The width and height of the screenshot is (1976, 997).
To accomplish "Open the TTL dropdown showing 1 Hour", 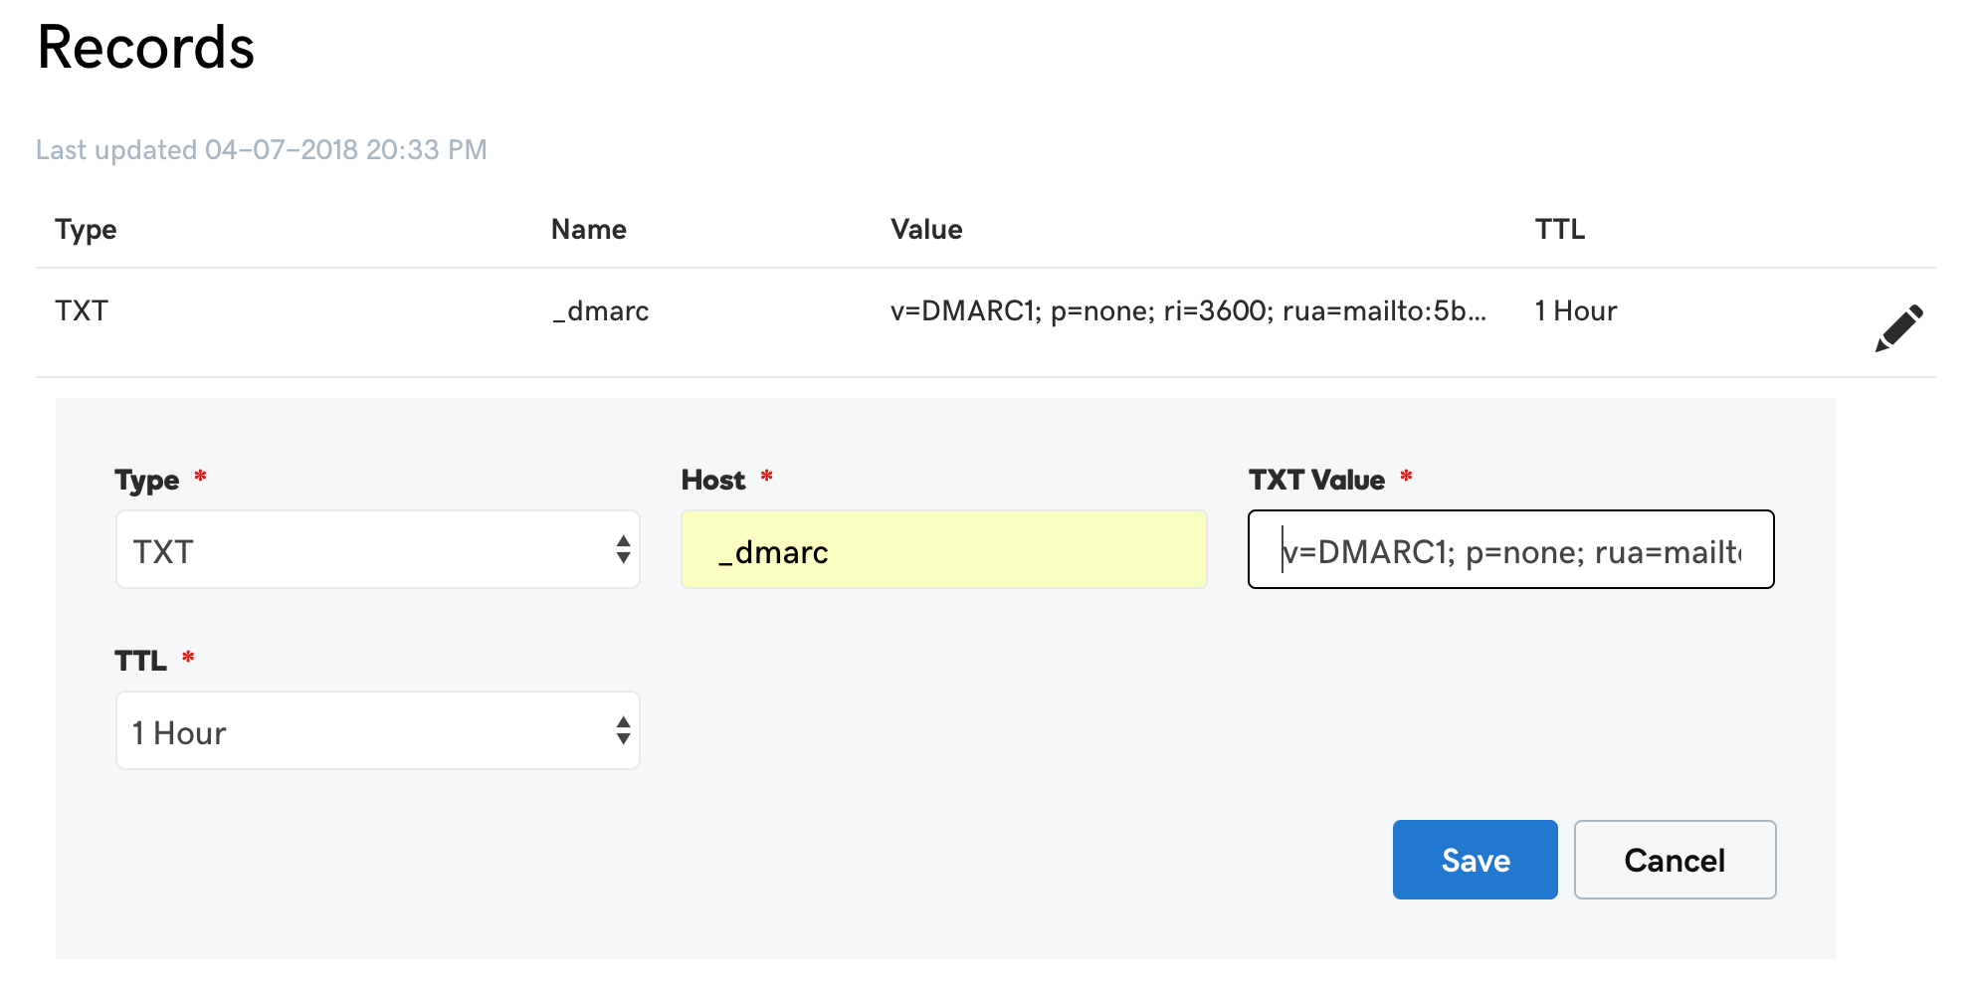I will tap(376, 730).
